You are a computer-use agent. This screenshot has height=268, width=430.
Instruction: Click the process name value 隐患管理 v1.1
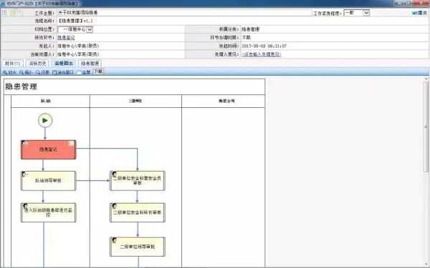[x=75, y=21]
